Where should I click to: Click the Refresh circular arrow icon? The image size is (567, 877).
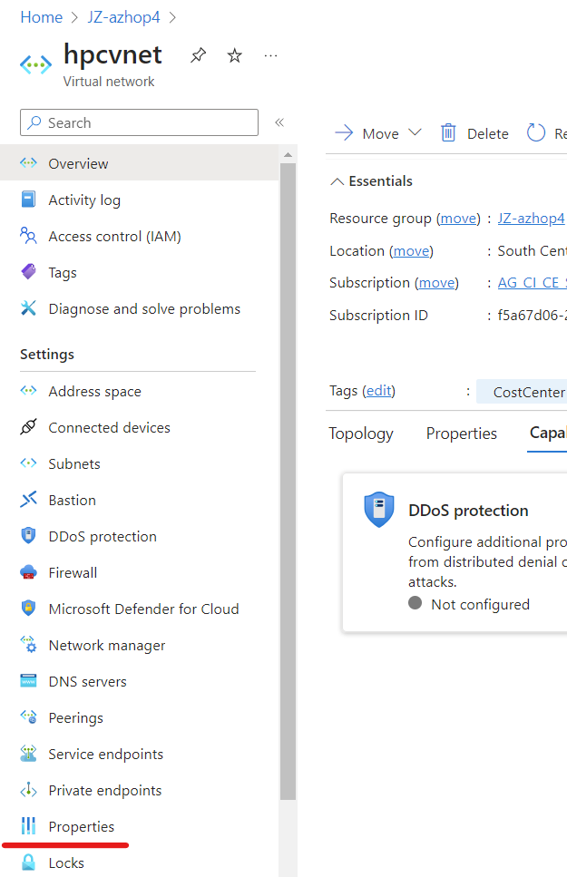point(535,132)
